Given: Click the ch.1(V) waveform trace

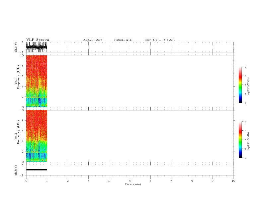Looking at the screenshot, I should point(37,47).
